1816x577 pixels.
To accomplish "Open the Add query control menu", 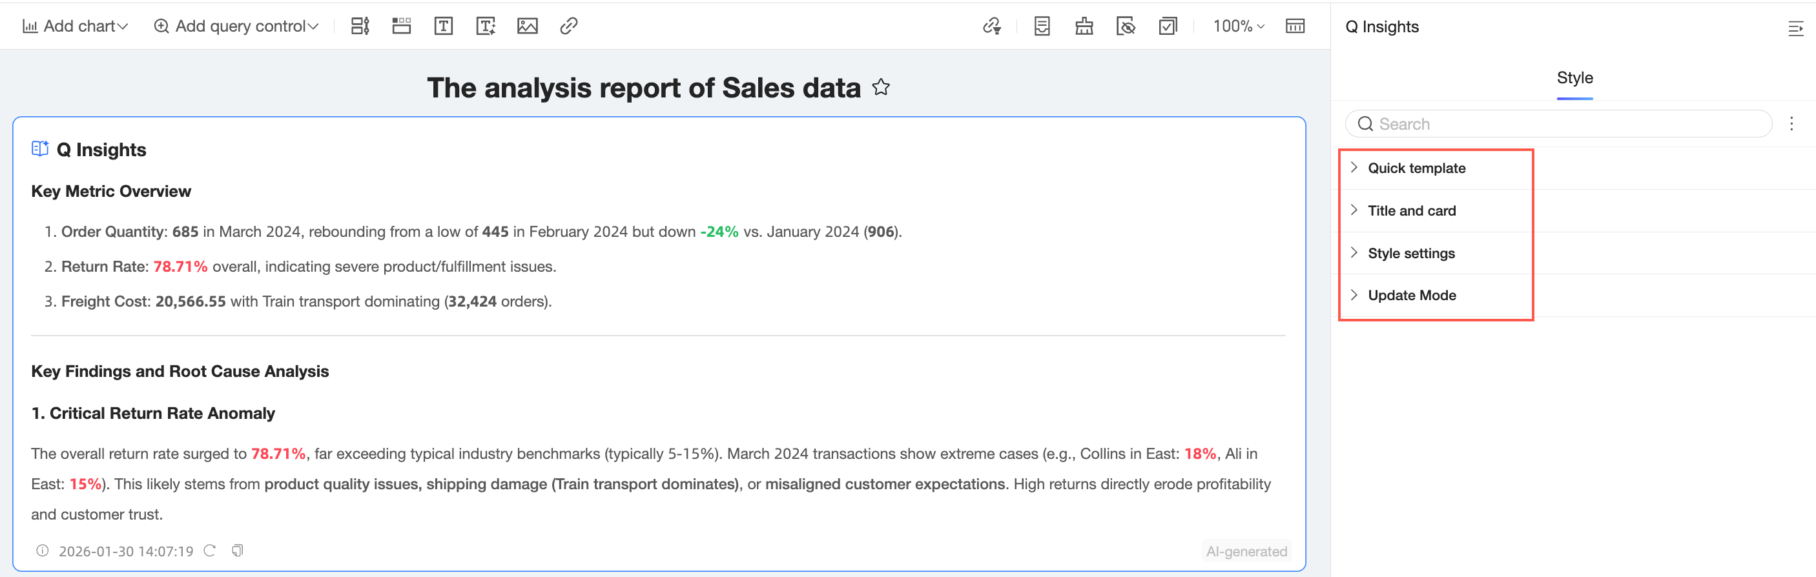I will coord(236,26).
